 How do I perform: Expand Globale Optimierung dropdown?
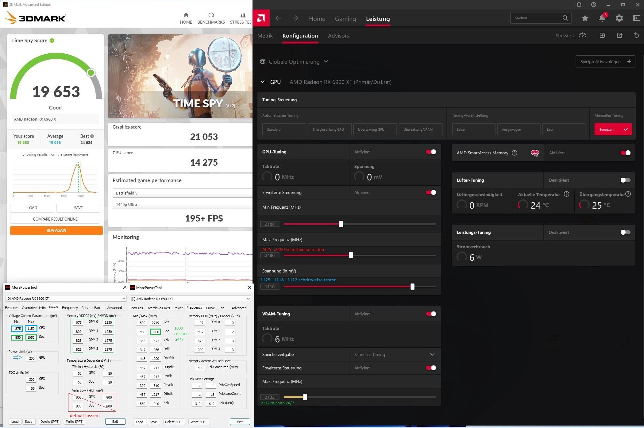(326, 62)
